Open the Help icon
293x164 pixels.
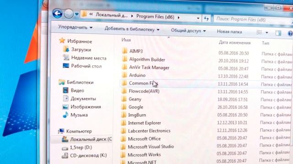pos(290,34)
